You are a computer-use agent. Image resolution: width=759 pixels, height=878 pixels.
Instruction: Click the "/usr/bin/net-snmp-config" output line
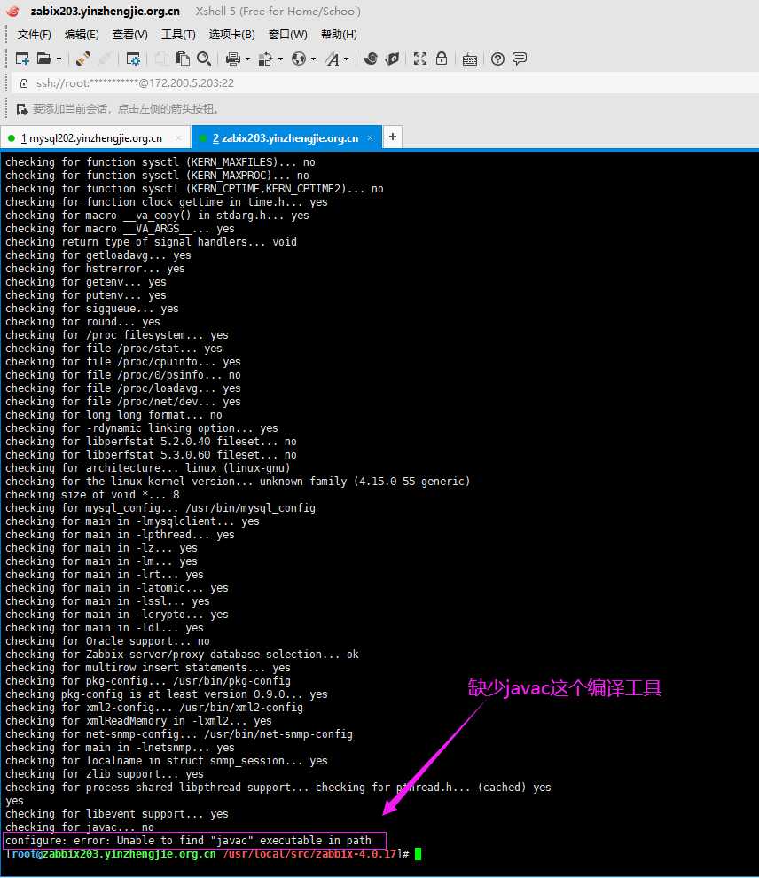coord(179,733)
